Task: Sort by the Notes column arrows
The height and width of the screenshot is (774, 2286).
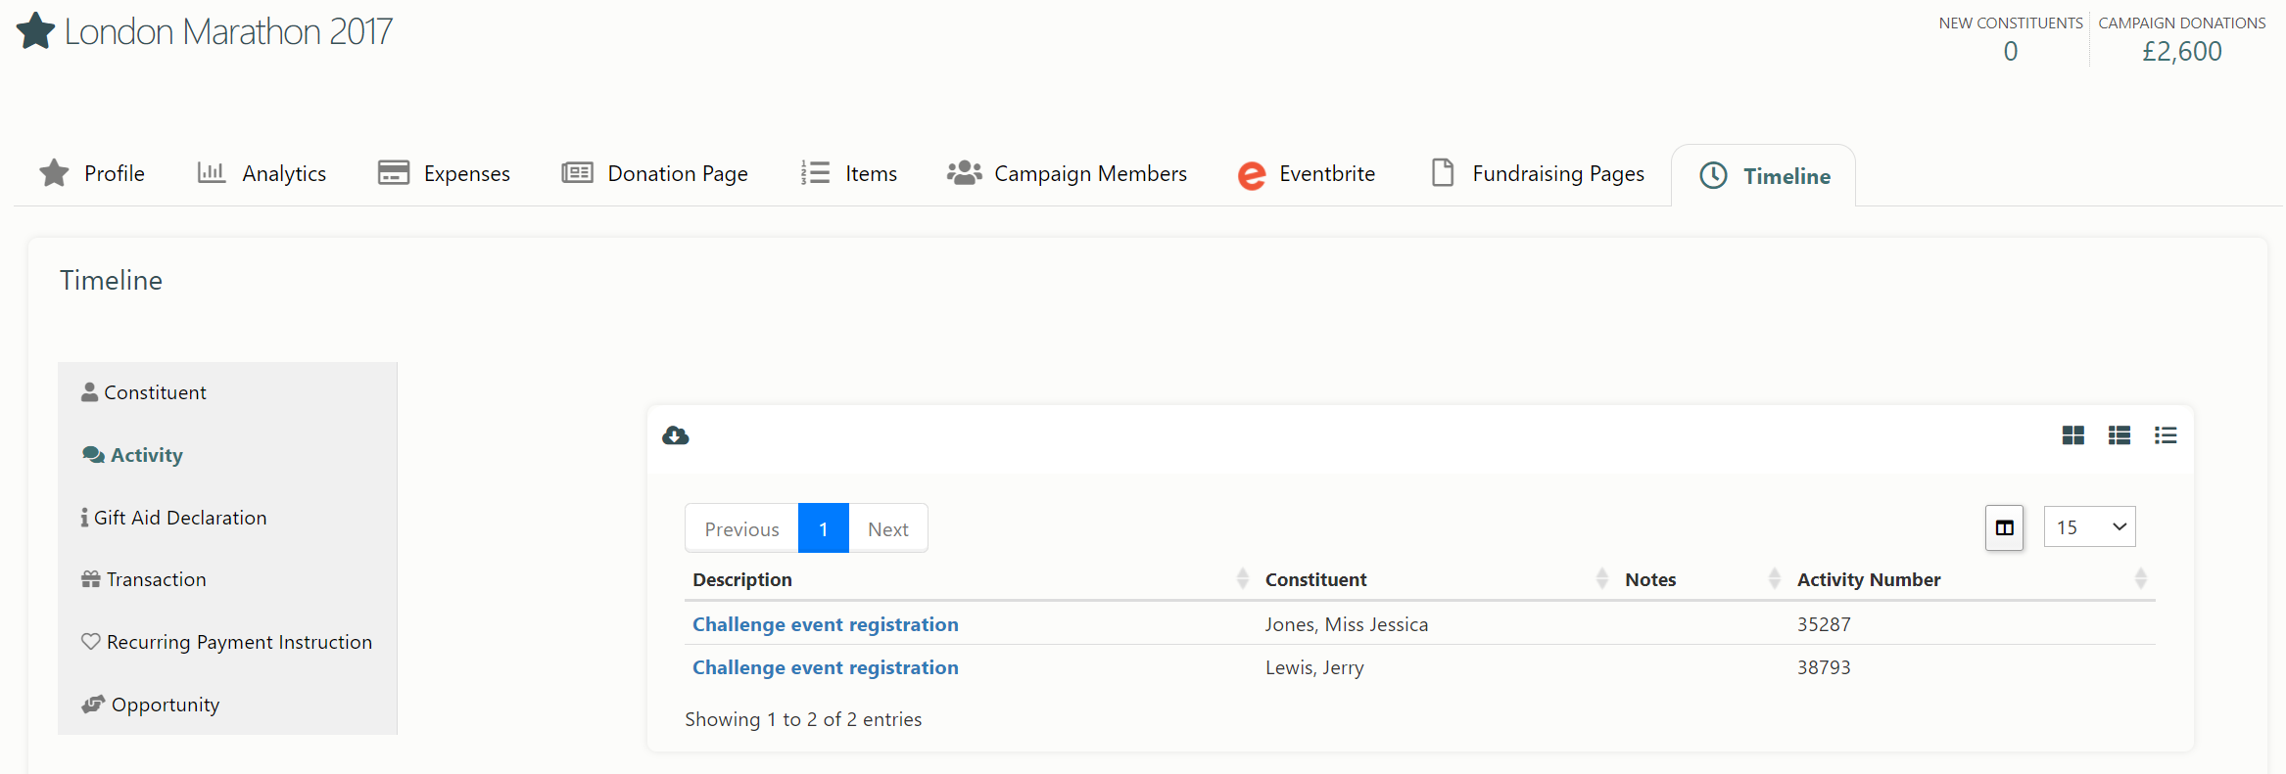Action: [1775, 579]
